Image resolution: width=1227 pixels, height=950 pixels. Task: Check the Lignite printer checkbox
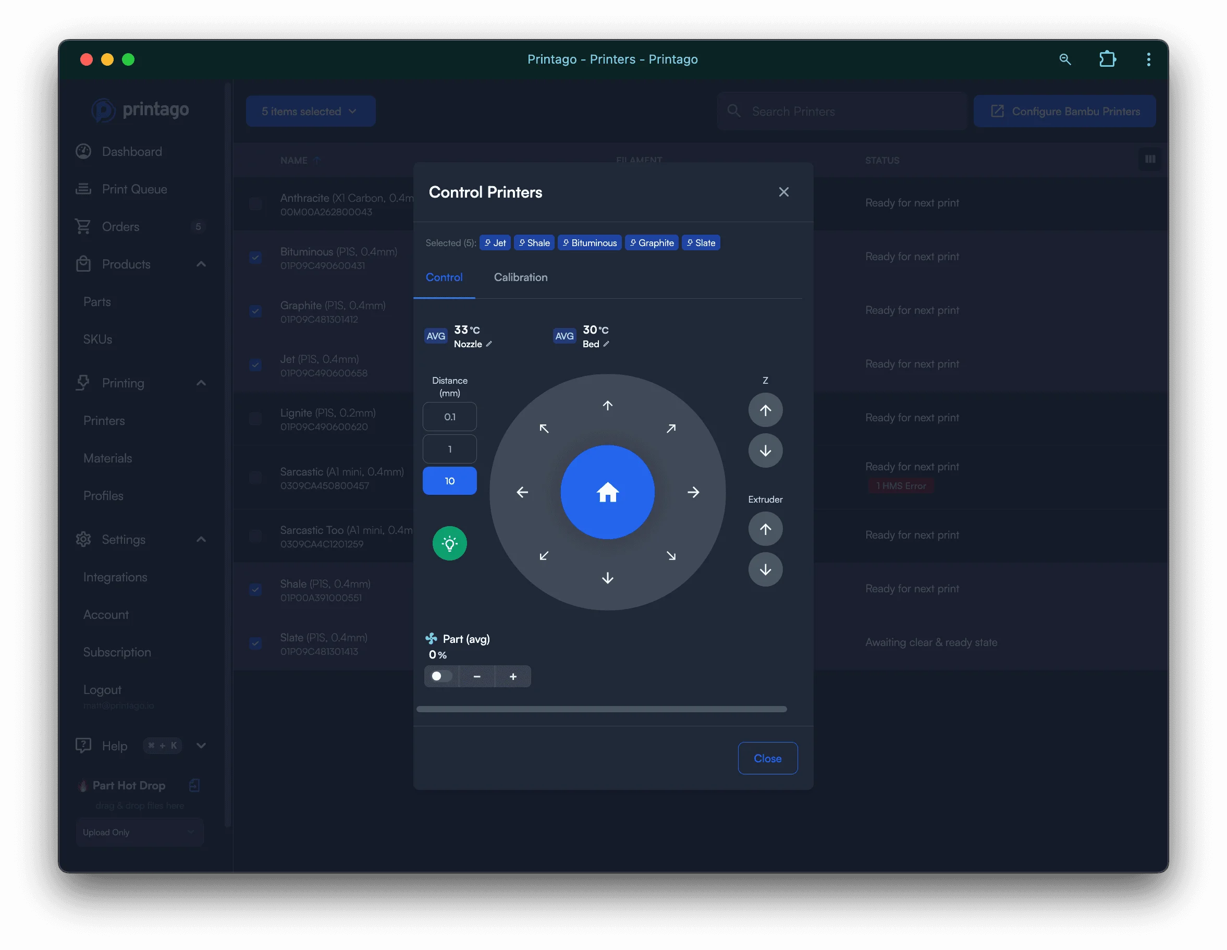pyautogui.click(x=255, y=419)
